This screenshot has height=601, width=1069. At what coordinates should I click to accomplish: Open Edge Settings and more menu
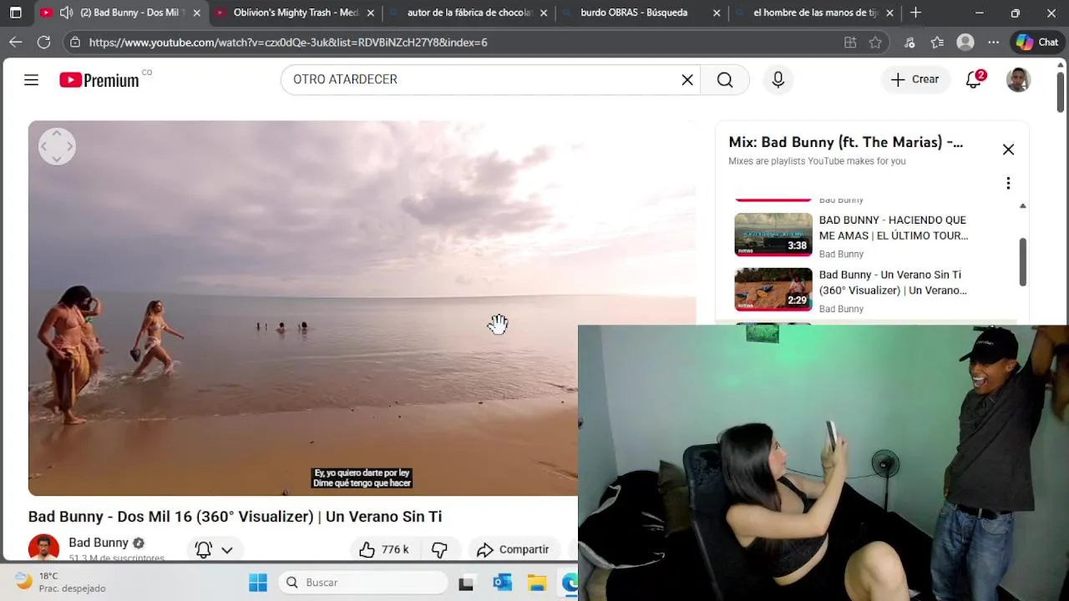click(x=993, y=42)
